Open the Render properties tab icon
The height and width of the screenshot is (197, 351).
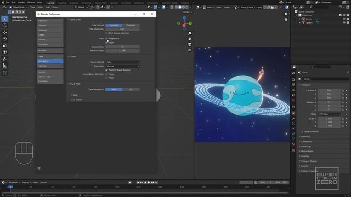tap(293, 79)
